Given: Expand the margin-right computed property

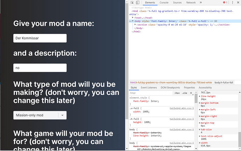Looking at the screenshot, I should [200, 116].
